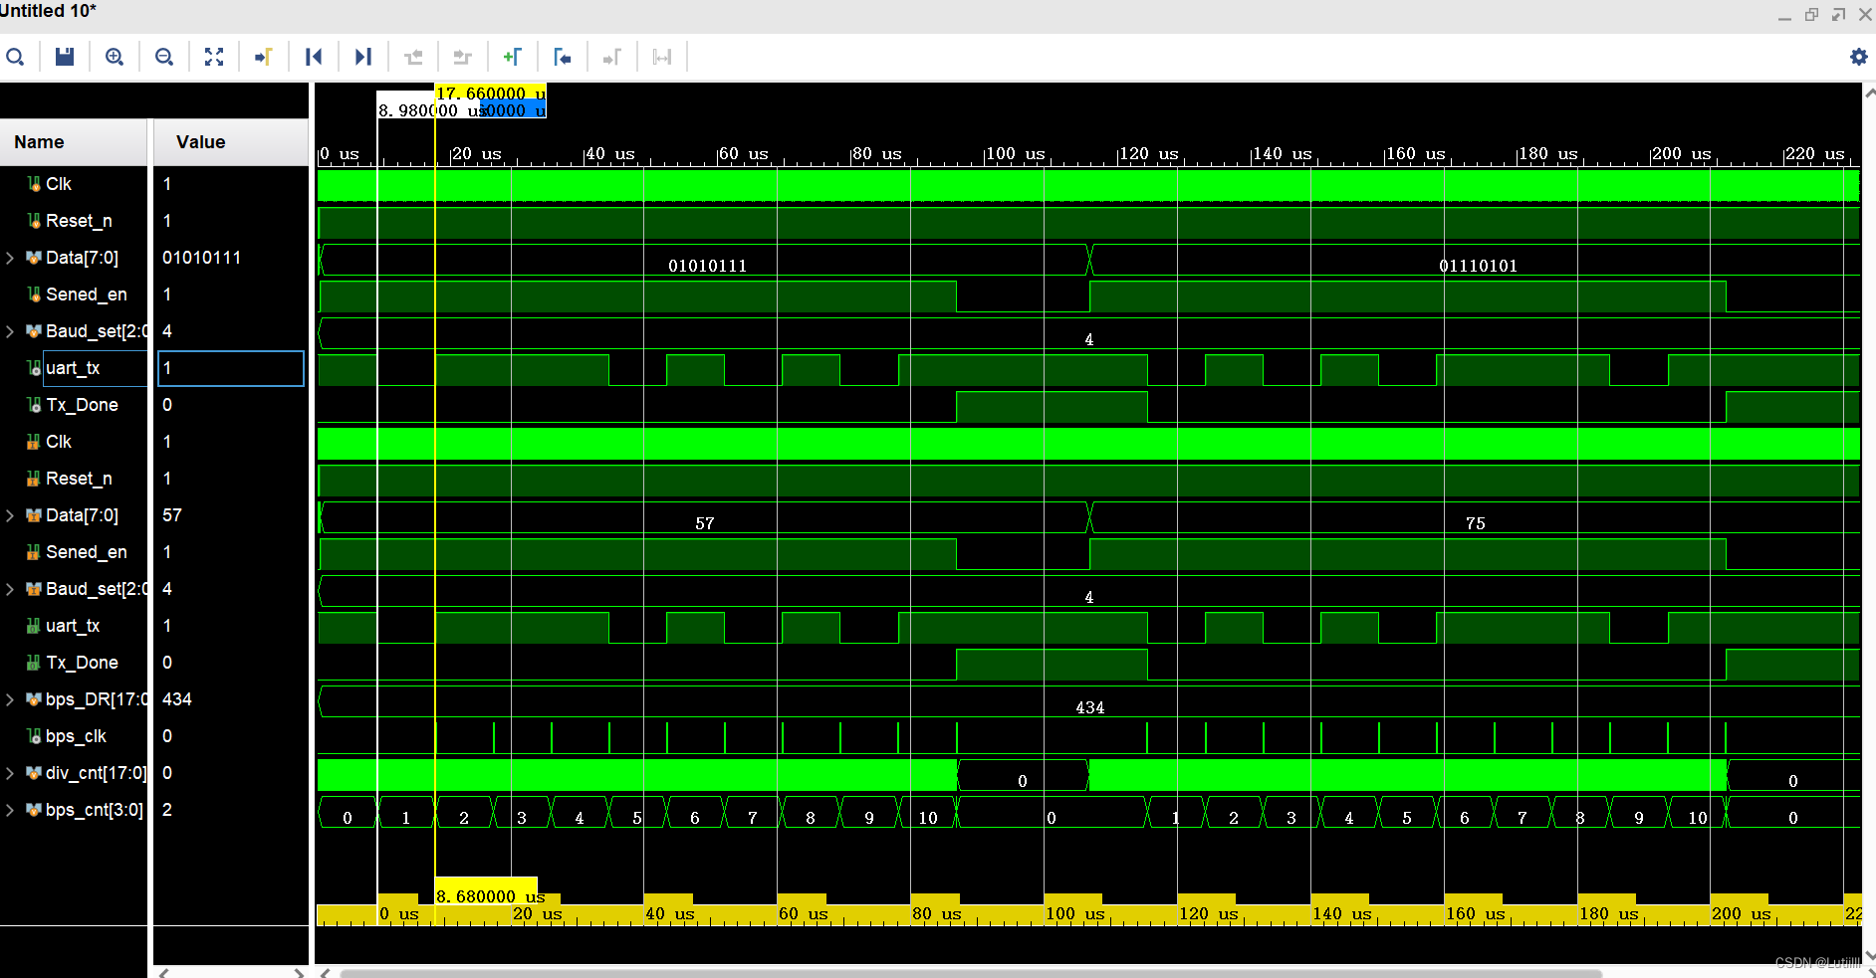Zoom out of the waveform
The image size is (1876, 978).
click(x=164, y=57)
